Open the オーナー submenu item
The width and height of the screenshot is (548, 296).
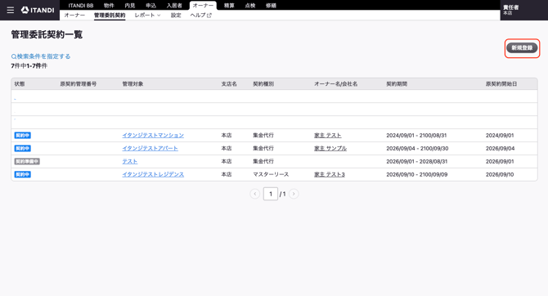pyautogui.click(x=74, y=16)
